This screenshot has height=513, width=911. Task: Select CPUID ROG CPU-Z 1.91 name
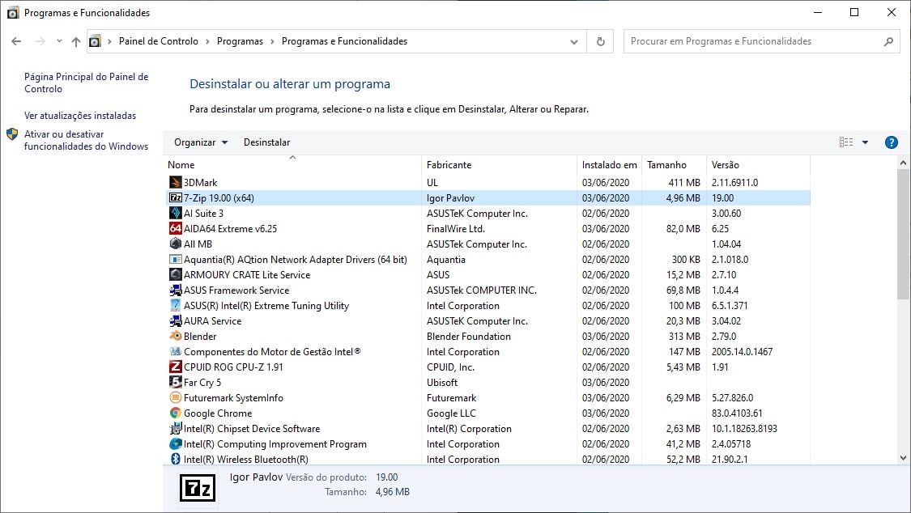tap(233, 367)
